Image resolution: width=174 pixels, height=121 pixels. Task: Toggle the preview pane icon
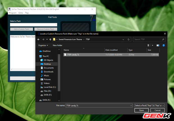tap(158, 45)
